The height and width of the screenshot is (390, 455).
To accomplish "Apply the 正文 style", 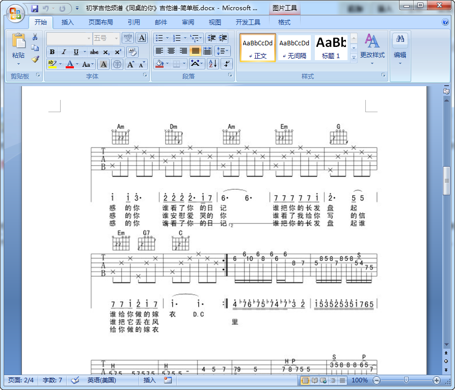I will (258, 48).
